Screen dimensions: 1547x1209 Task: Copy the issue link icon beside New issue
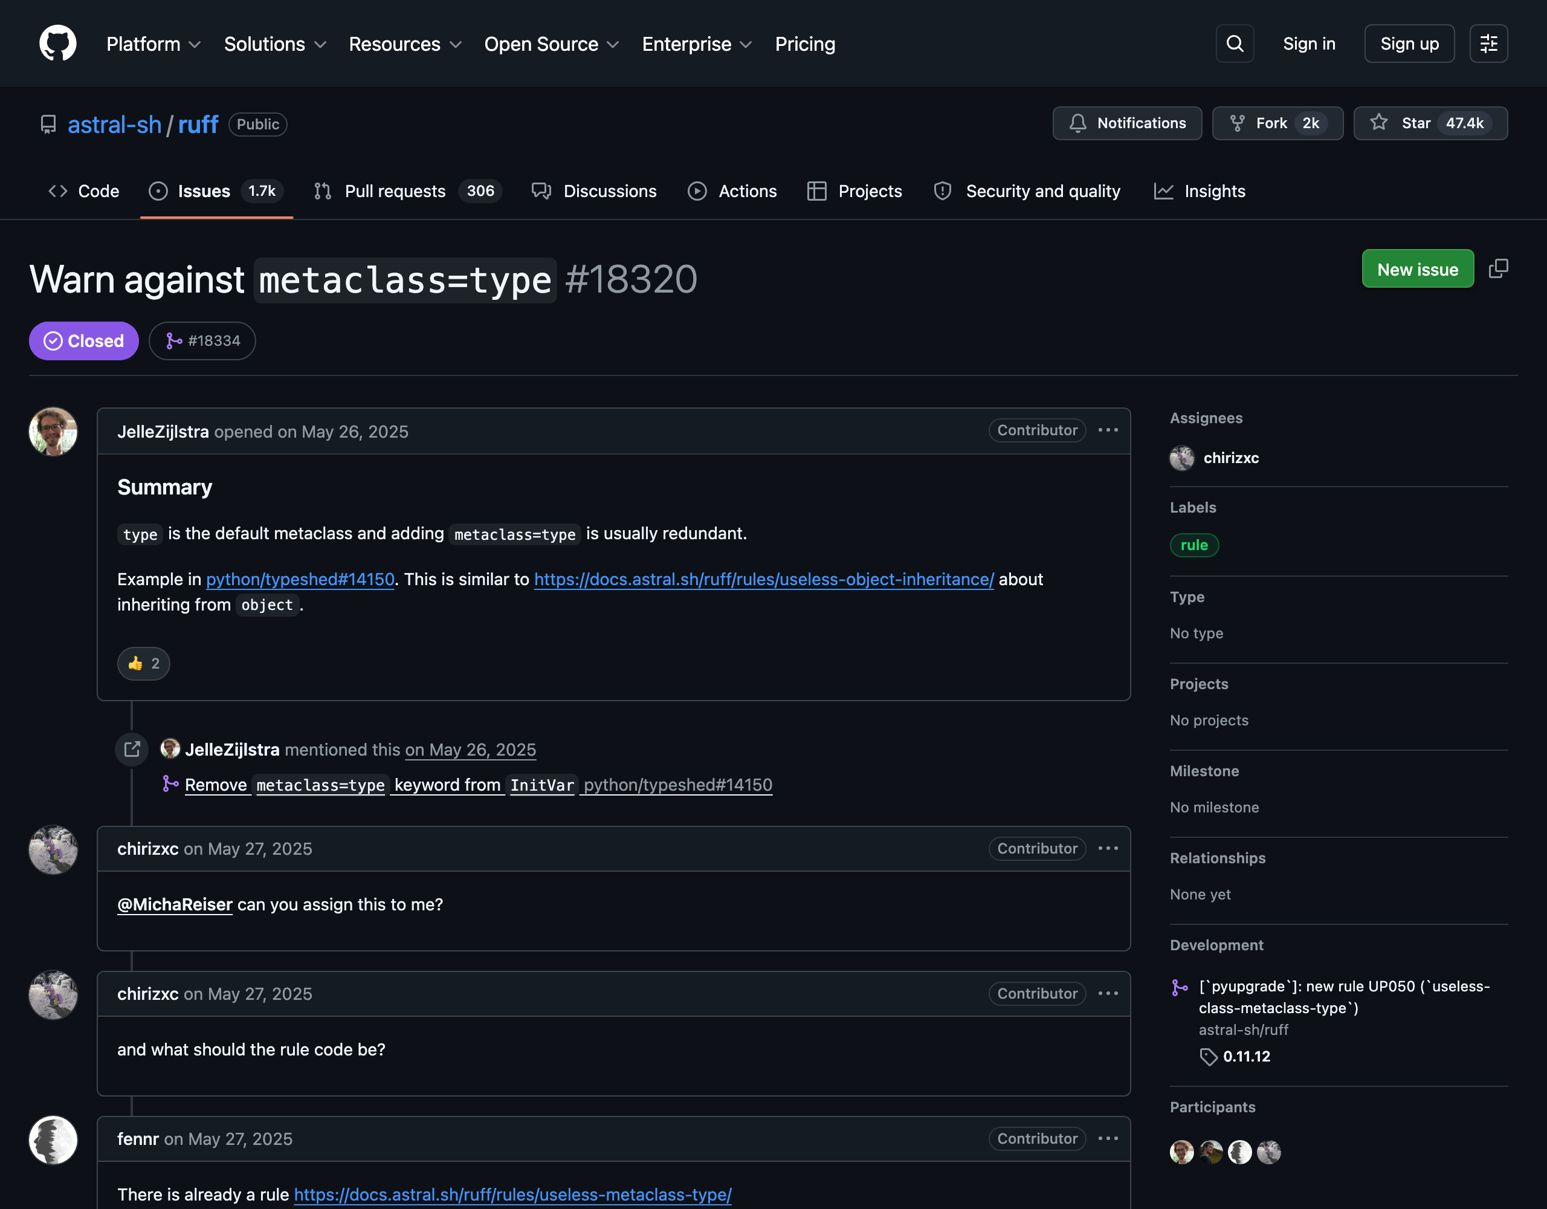[x=1498, y=268]
